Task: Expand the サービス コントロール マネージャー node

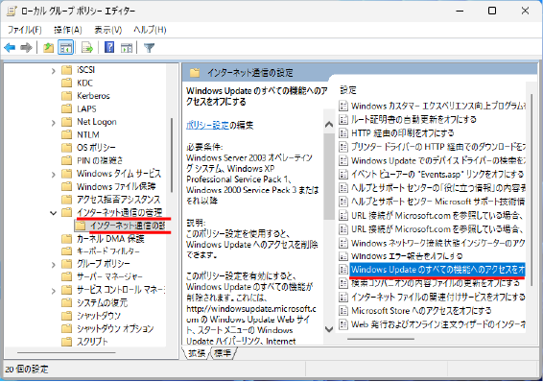Action: click(53, 291)
